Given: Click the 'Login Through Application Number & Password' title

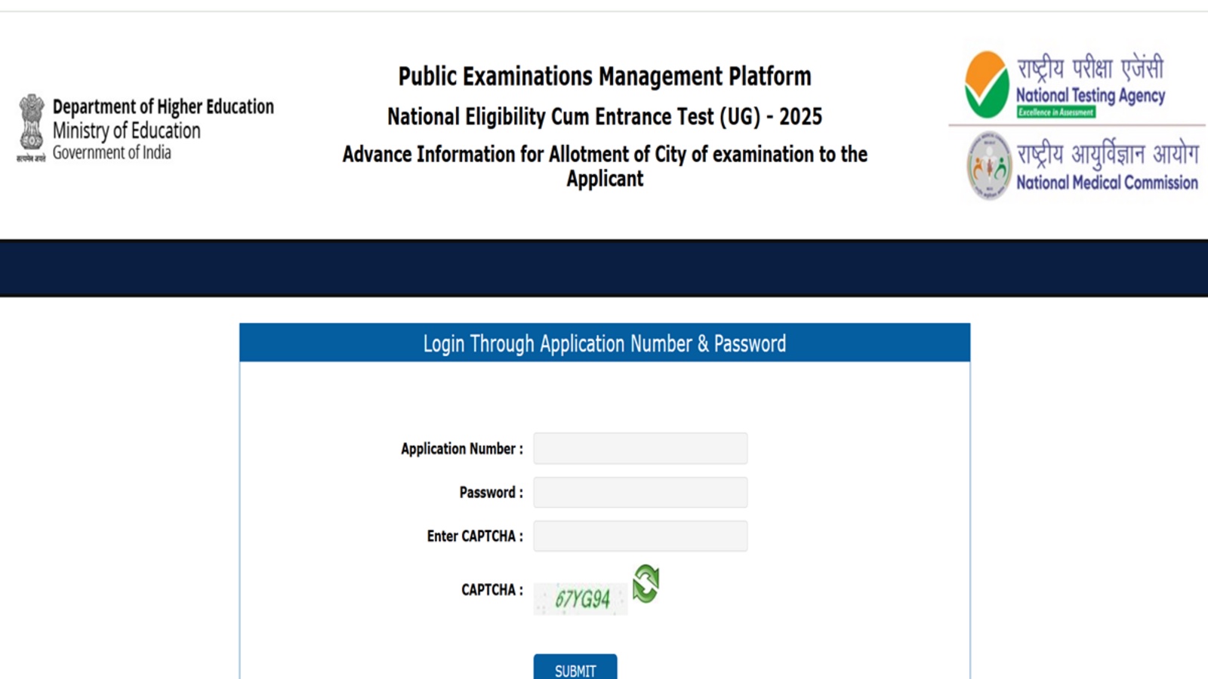Looking at the screenshot, I should tap(605, 343).
